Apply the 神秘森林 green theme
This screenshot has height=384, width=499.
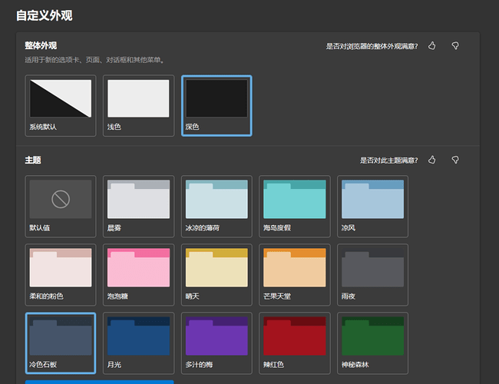pyautogui.click(x=372, y=343)
